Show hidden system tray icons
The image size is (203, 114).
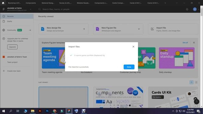pyautogui.click(x=173, y=111)
